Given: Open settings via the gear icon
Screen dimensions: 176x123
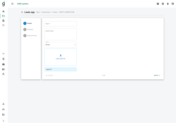Looking at the screenshot, I should point(163,4).
